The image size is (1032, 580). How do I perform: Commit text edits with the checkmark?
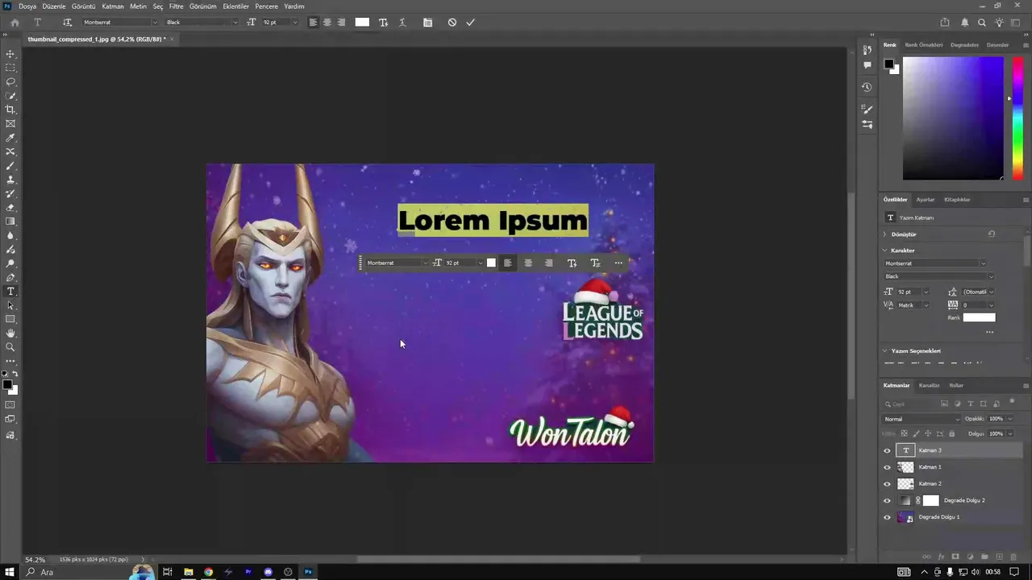pyautogui.click(x=470, y=23)
